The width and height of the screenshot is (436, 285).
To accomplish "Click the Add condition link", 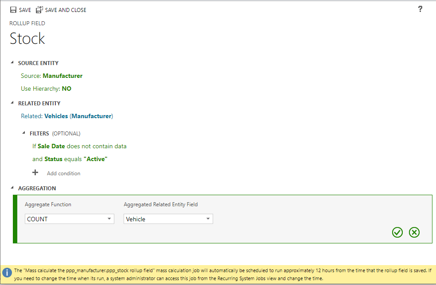I will coord(64,173).
